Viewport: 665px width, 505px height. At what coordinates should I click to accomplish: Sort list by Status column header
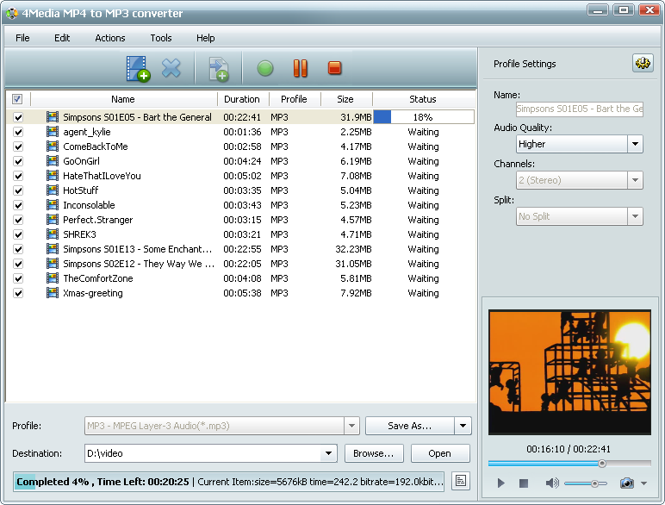pyautogui.click(x=423, y=99)
